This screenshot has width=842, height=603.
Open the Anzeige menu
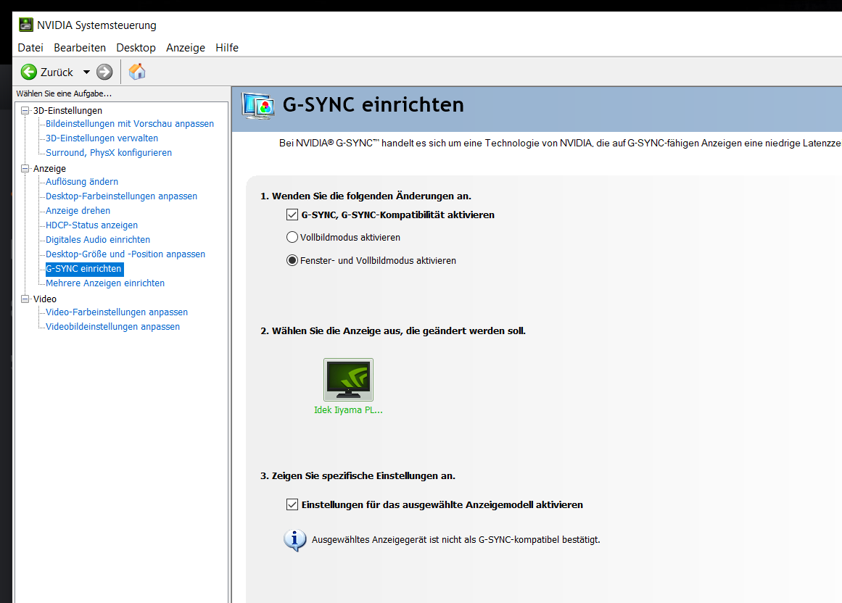[186, 48]
